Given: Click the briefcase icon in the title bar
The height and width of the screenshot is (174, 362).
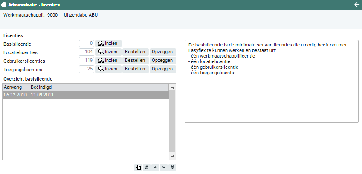Looking at the screenshot, I should coord(4,5).
